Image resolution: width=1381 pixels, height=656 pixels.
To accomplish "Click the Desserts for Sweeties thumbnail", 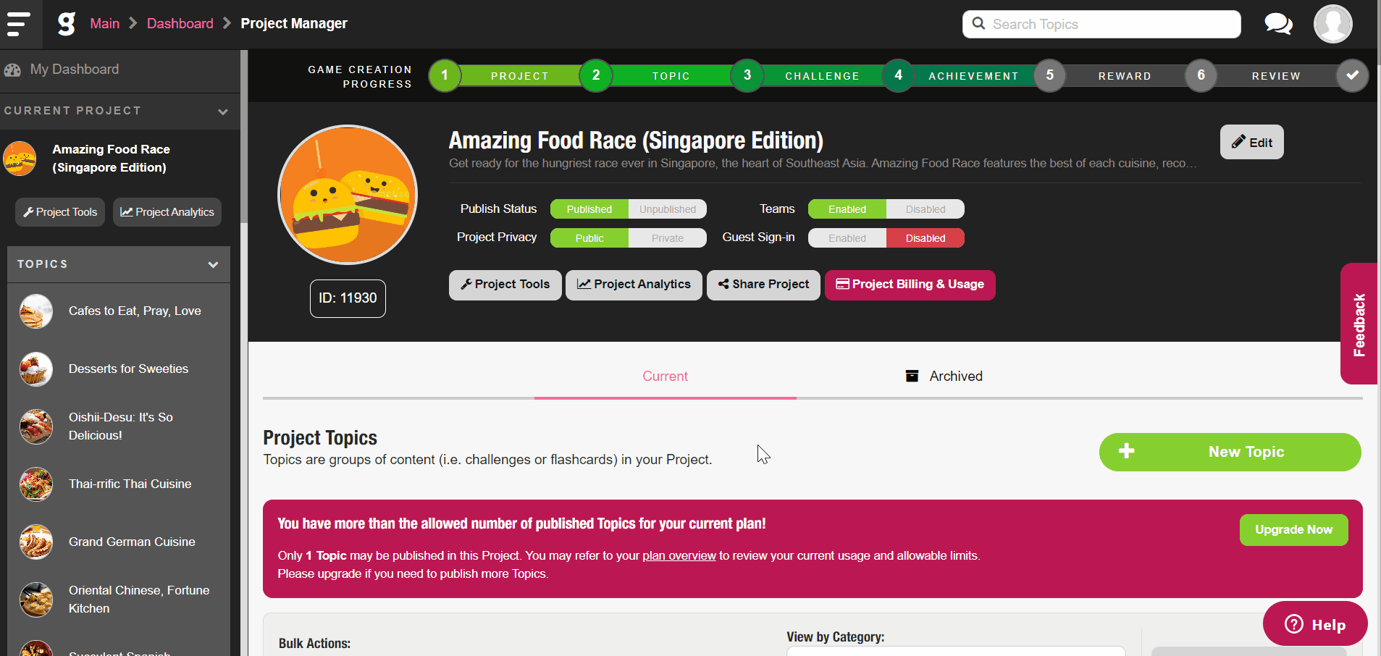I will click(x=36, y=369).
